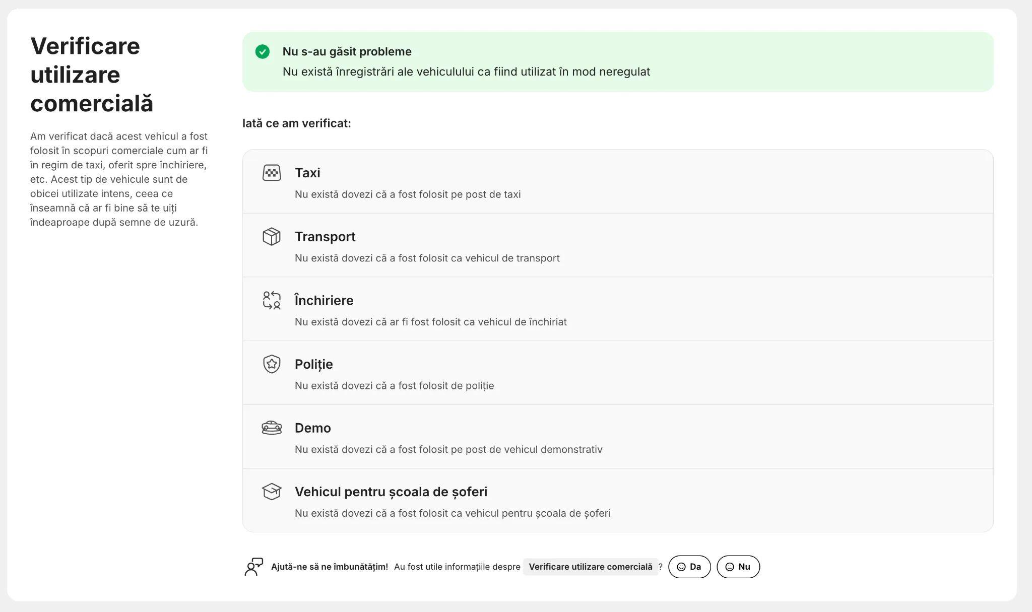Click the Poliție shield icon
This screenshot has width=1032, height=612.
click(x=272, y=364)
